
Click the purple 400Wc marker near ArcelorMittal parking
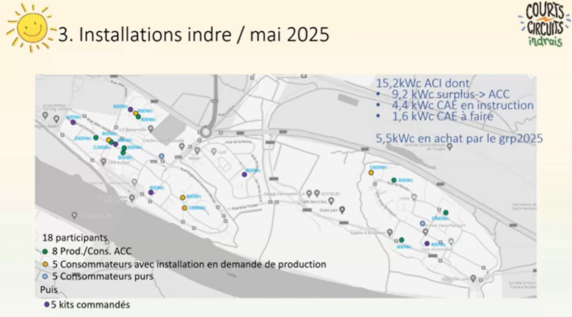pyautogui.click(x=73, y=122)
